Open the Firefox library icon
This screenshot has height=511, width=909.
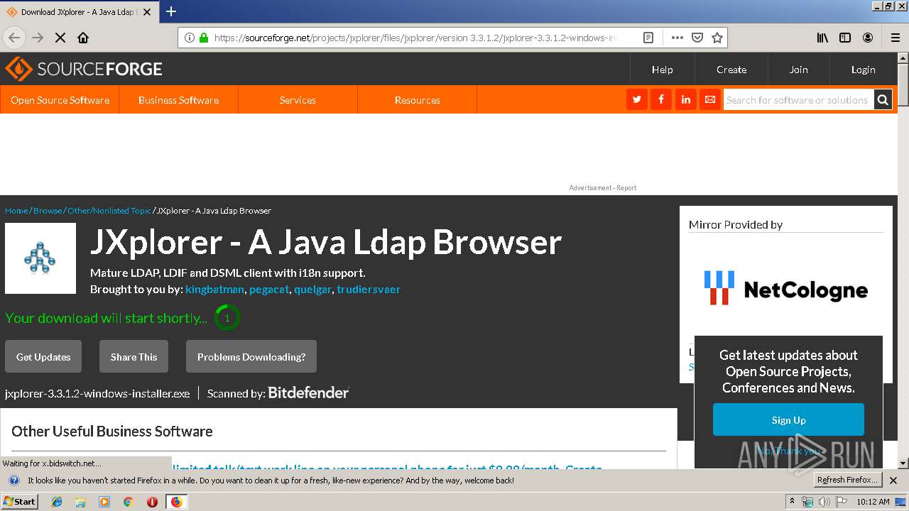click(x=822, y=38)
